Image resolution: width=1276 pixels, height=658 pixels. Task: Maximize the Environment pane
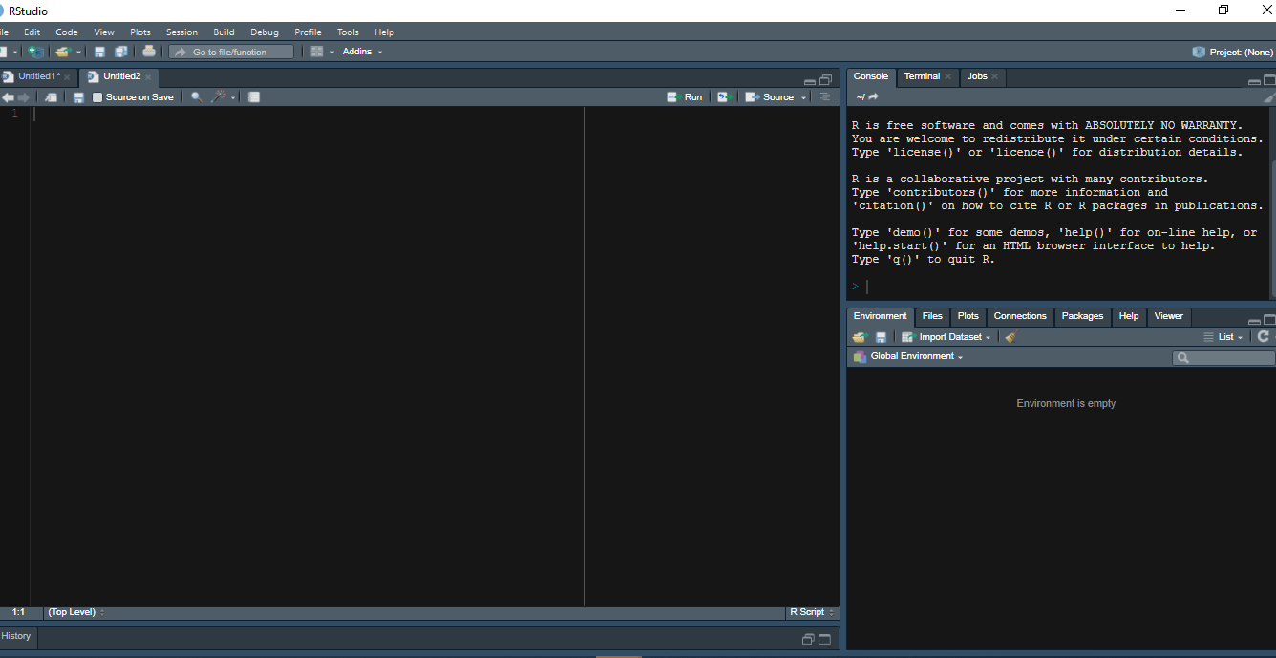[1269, 320]
